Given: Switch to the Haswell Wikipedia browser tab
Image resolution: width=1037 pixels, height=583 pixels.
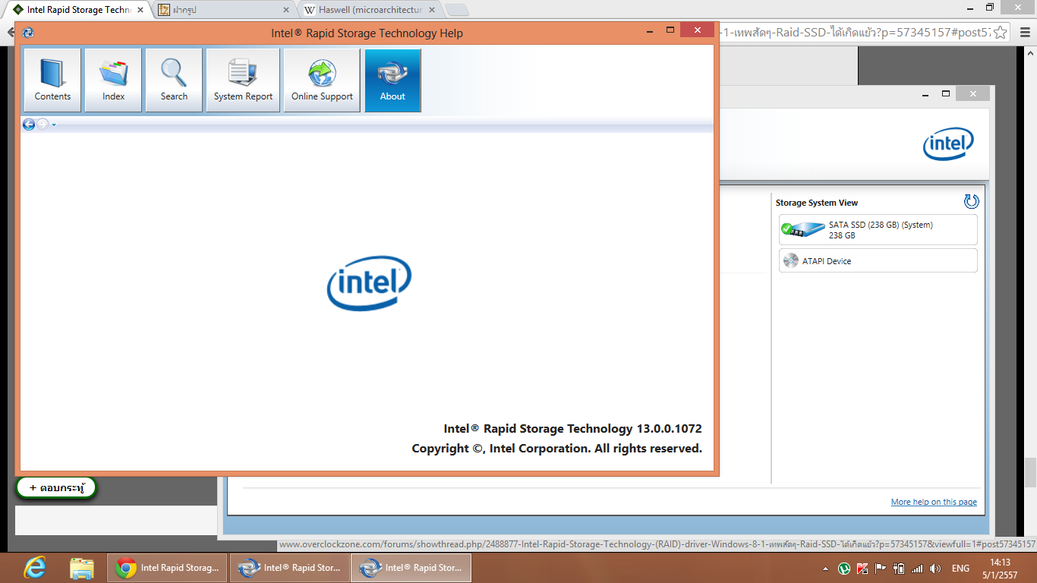Looking at the screenshot, I should click(370, 10).
